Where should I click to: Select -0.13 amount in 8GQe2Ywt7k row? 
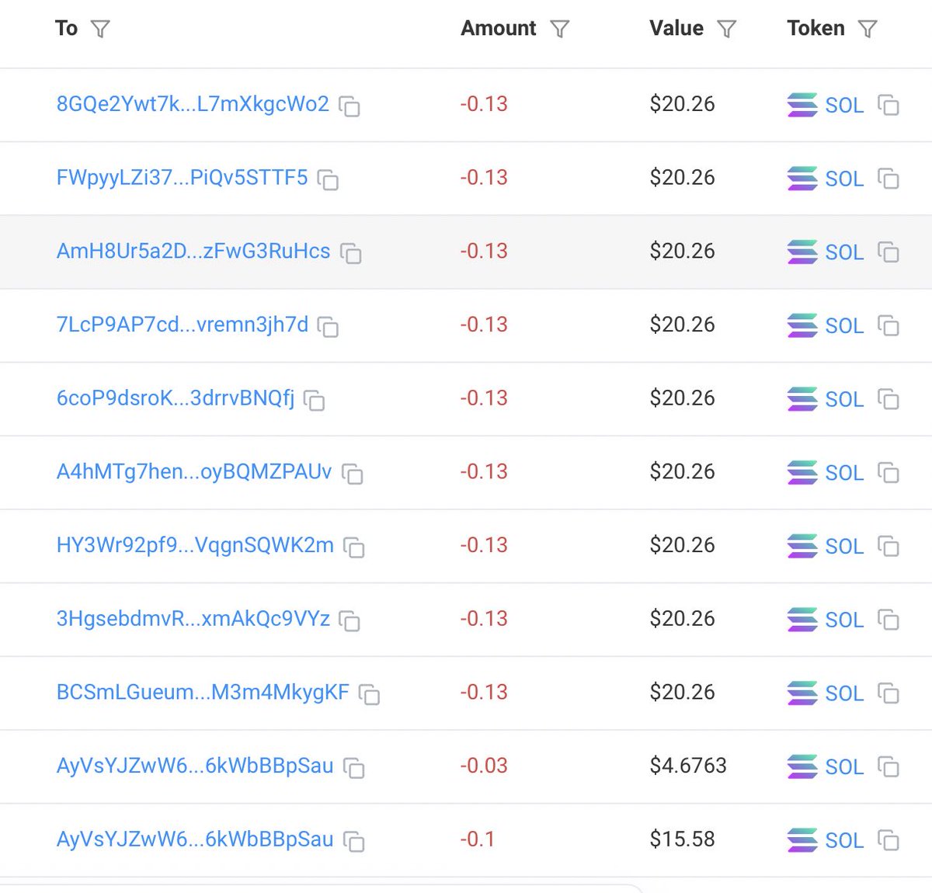(x=483, y=104)
